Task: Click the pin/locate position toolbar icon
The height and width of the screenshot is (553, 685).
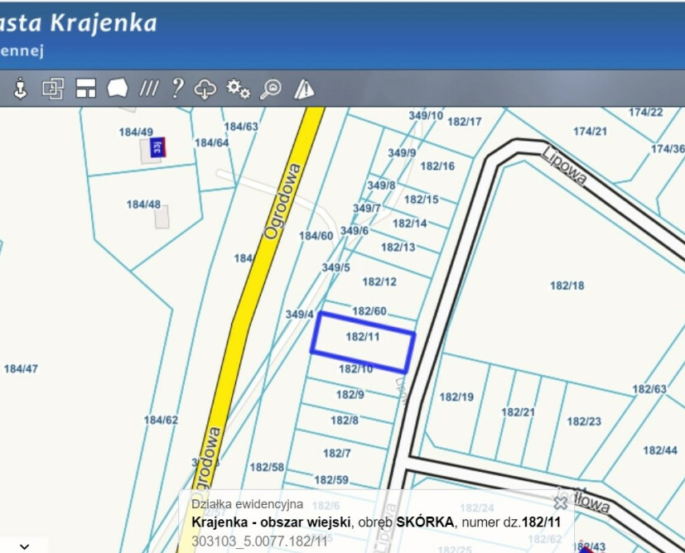Action: (21, 89)
